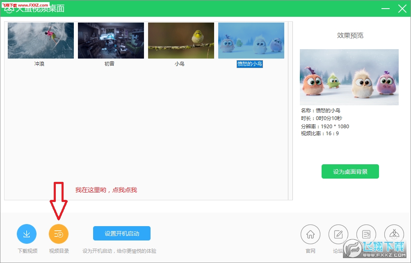This screenshot has height=263, width=411.
Task: Click the 视频比率：16 : 9 info line
Action: tap(320, 134)
